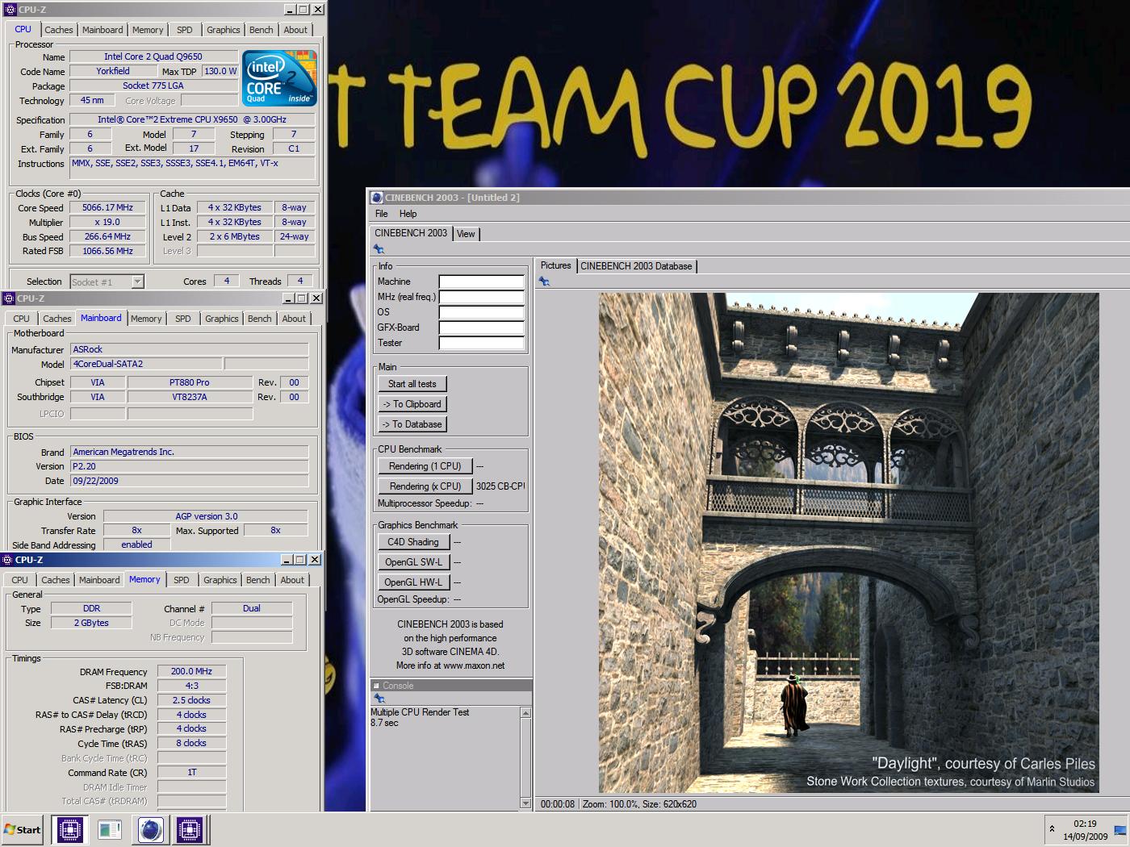Click the first CPU-Z taskbar icon

pos(70,829)
